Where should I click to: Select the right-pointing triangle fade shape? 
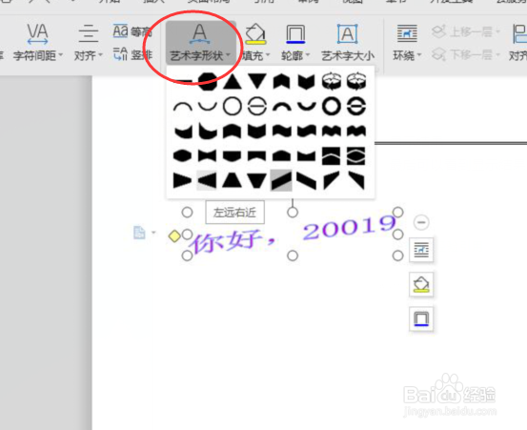183,180
